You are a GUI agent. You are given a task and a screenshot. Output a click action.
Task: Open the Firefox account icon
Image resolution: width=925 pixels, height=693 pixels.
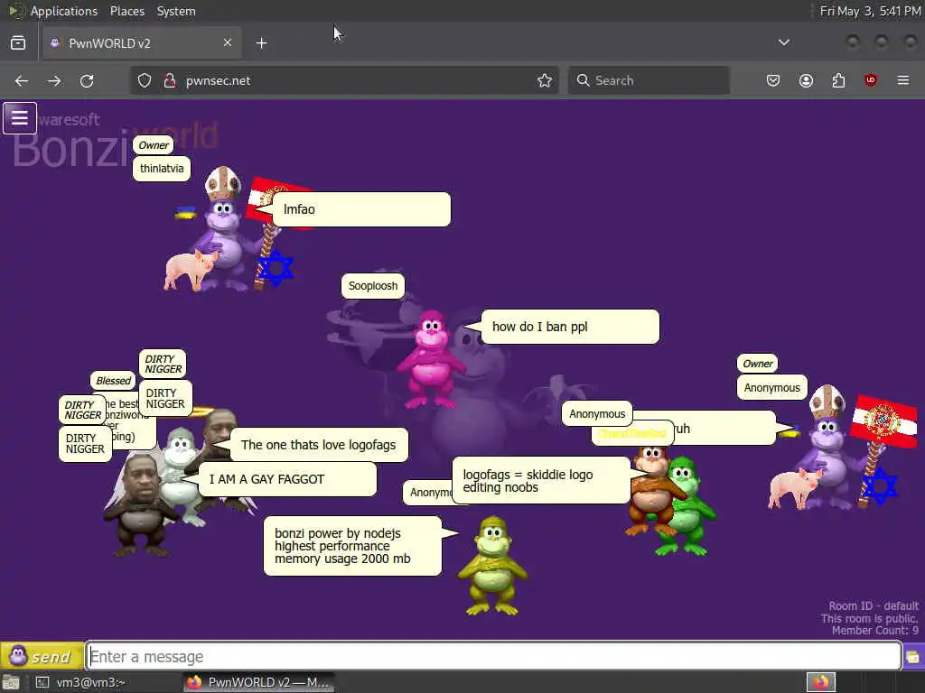coord(806,80)
